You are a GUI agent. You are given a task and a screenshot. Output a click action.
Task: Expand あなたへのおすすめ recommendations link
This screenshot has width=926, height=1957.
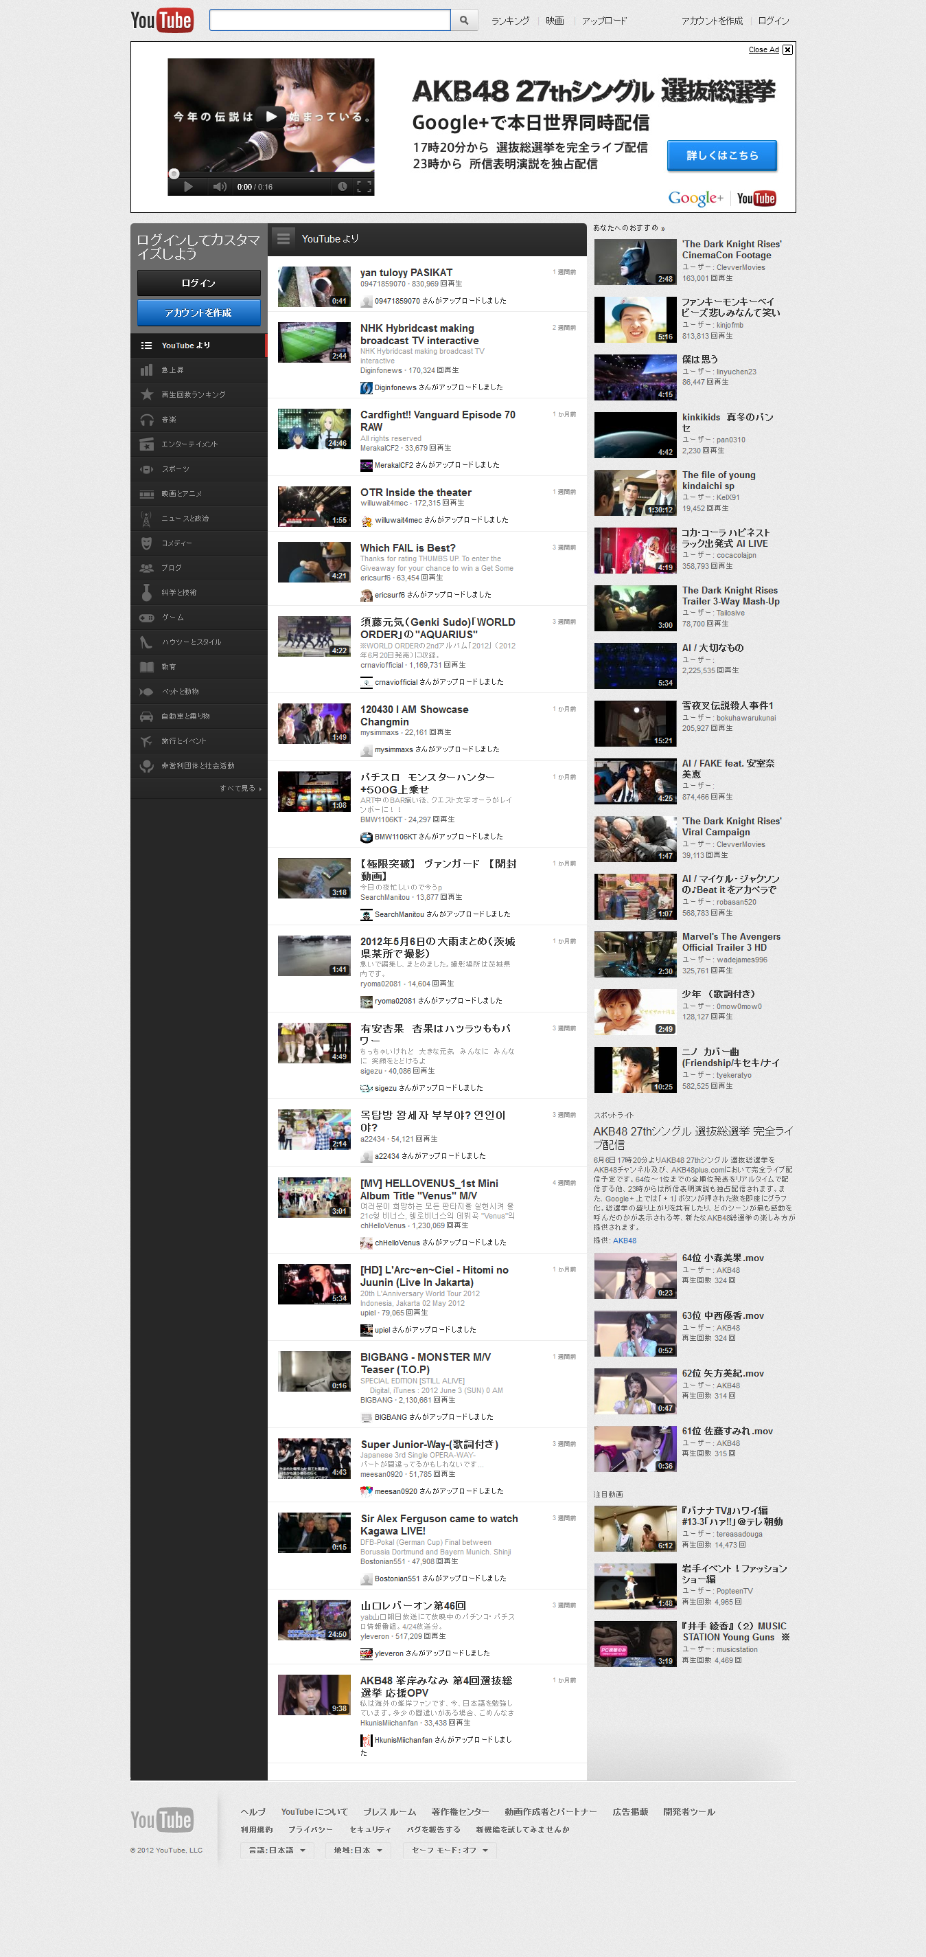629,228
